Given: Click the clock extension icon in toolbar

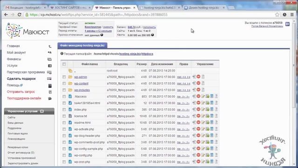Looking at the screenshot, I should click(284, 14).
